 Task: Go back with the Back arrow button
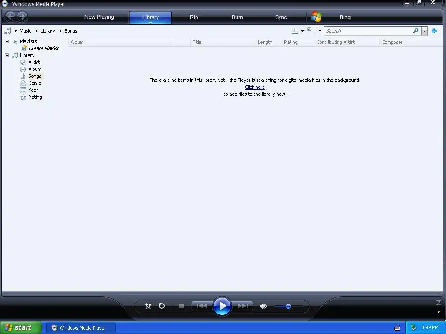(10, 17)
